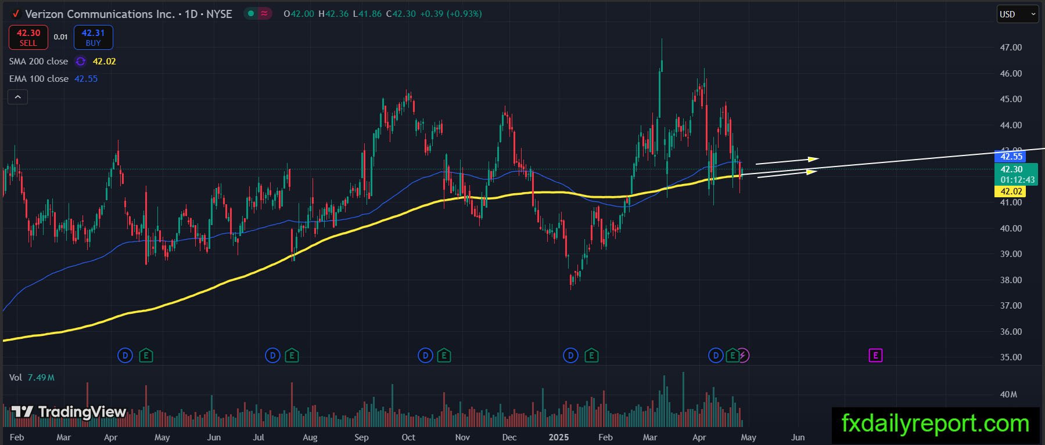Click the 42.02 SMA value in the legend
1045x445 pixels.
(x=105, y=61)
